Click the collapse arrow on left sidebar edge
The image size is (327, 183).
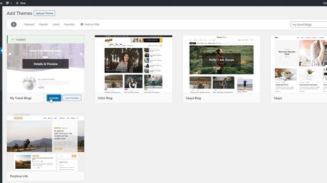tap(1, 50)
